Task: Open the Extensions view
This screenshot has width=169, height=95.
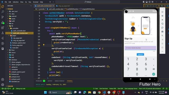Action: pos(3,28)
